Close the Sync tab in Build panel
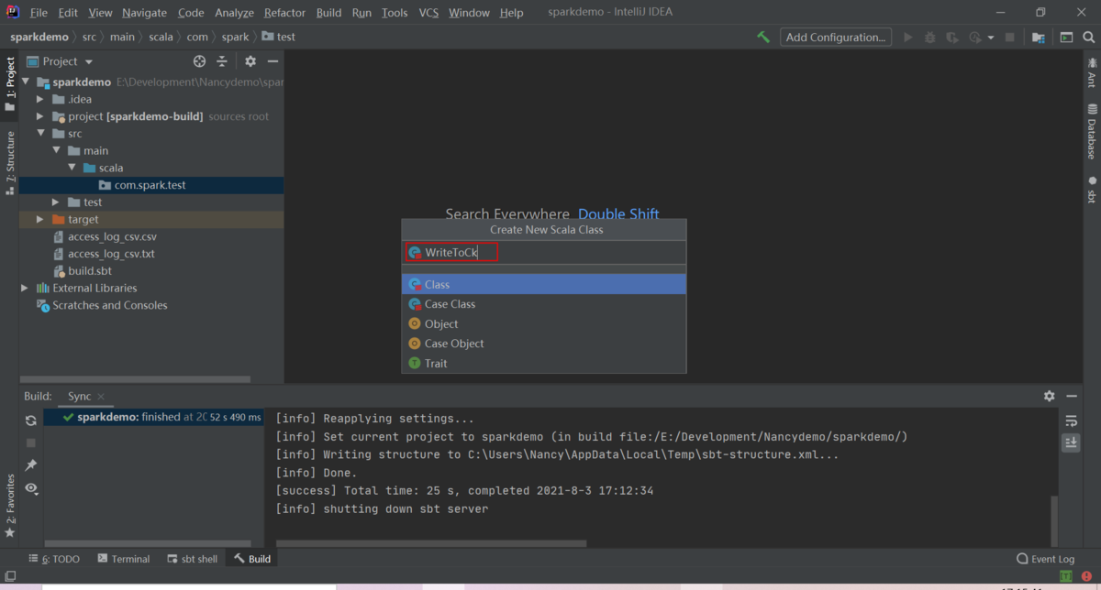Screen dimensions: 1101x590 point(101,397)
